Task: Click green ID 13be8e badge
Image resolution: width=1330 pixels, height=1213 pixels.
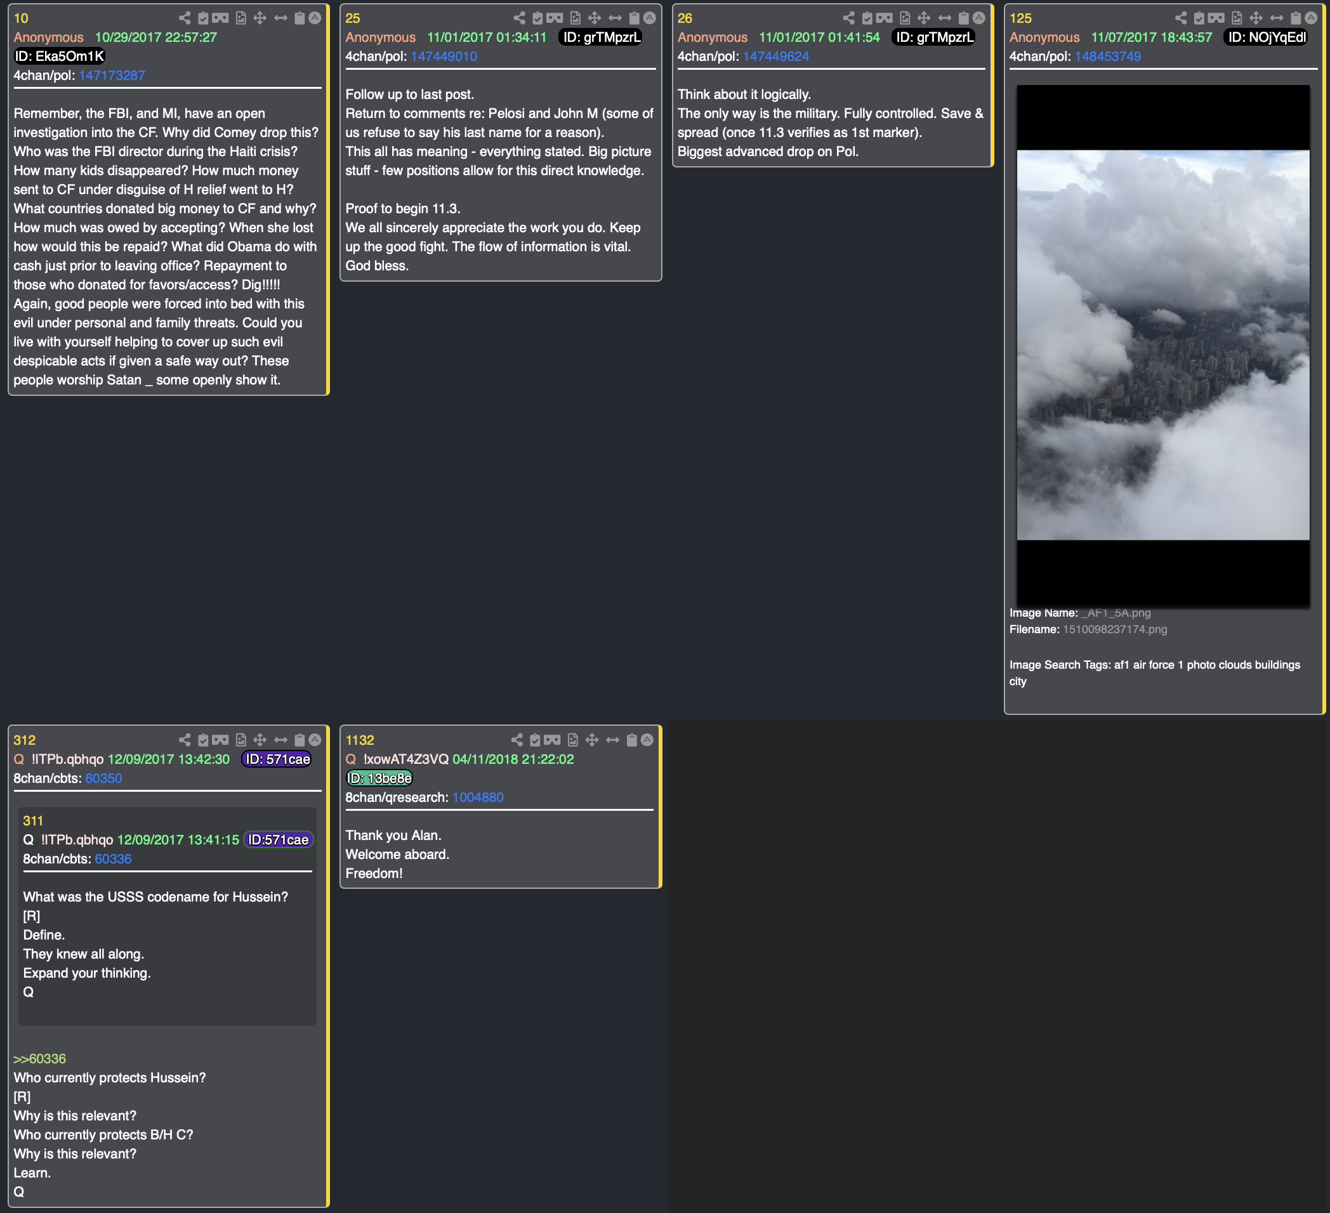Action: [x=379, y=778]
